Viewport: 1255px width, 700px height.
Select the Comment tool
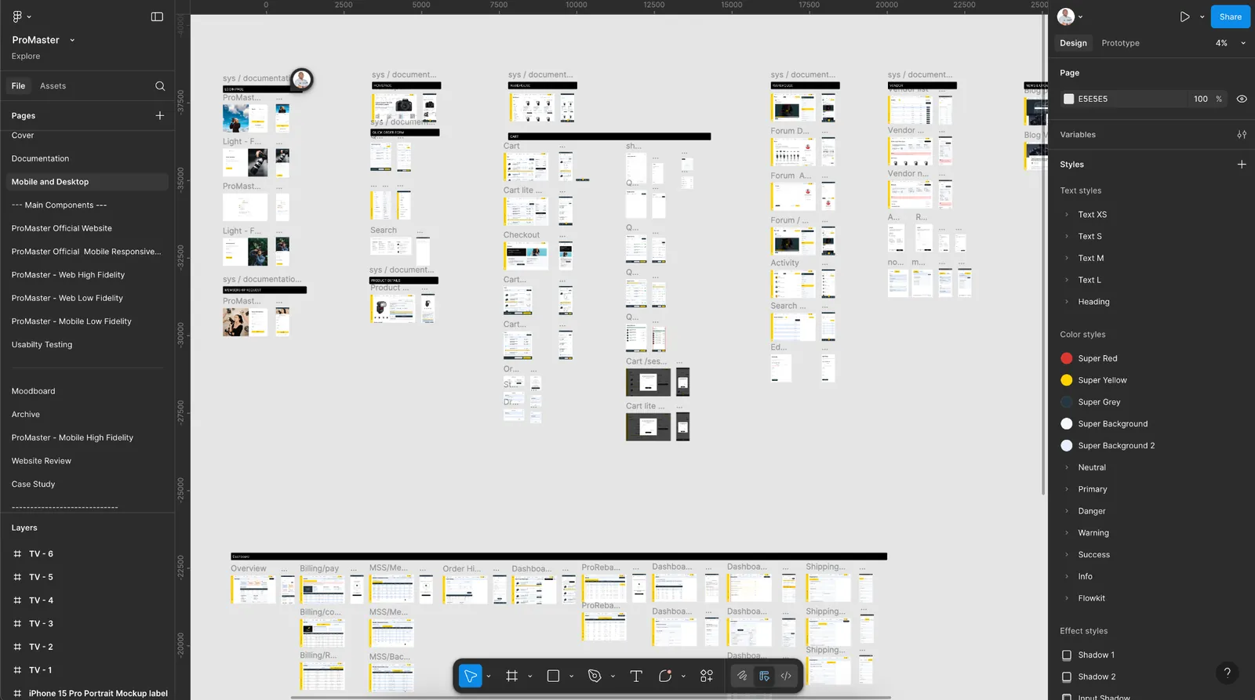pyautogui.click(x=665, y=676)
